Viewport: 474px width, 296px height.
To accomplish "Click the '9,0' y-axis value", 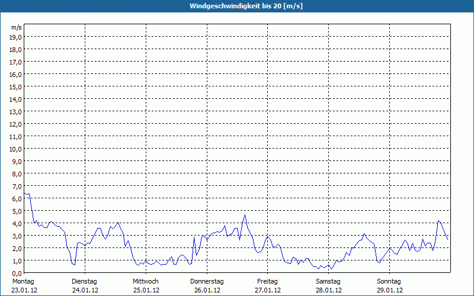I will pyautogui.click(x=17, y=161).
